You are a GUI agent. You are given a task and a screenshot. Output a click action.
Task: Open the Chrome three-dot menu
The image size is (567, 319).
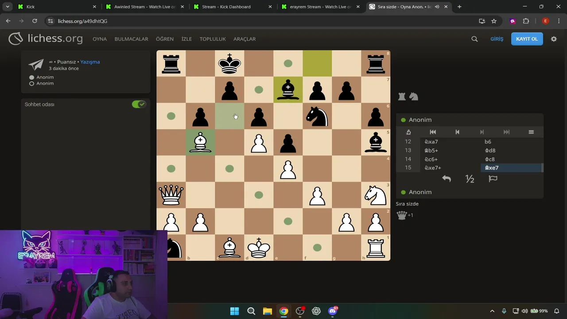pyautogui.click(x=559, y=21)
